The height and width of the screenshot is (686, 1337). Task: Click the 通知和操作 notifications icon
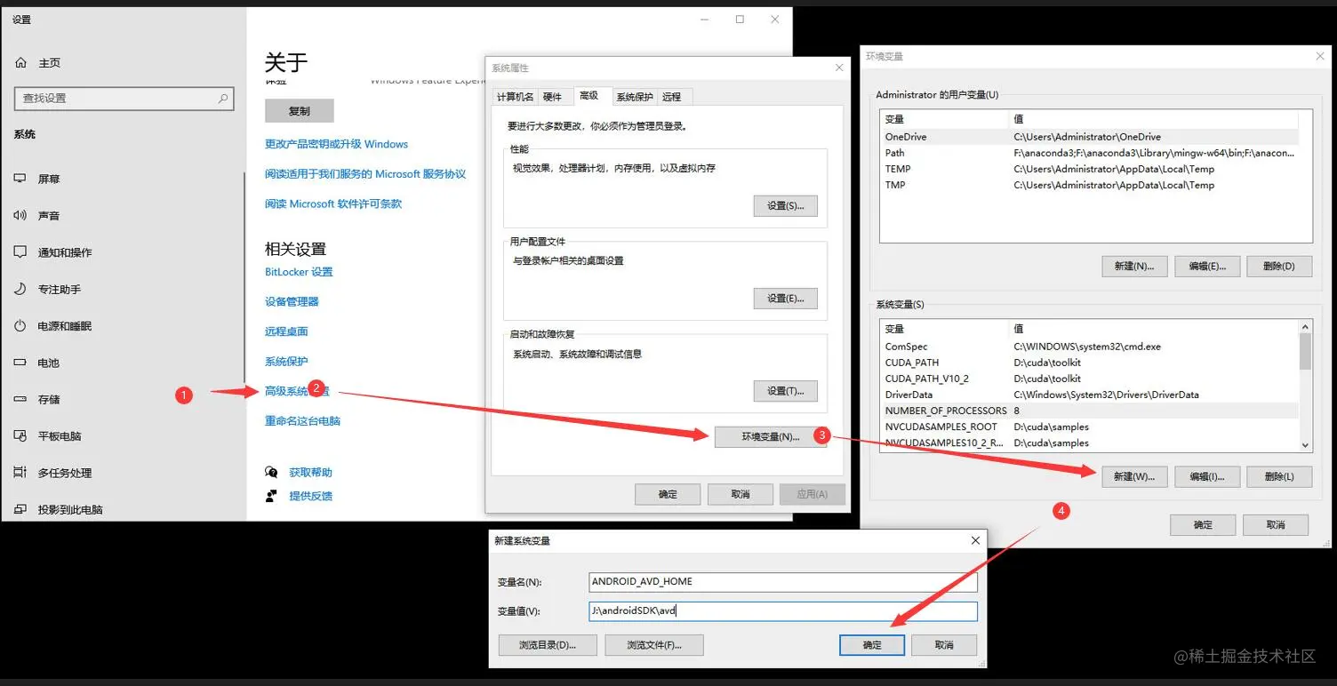21,251
